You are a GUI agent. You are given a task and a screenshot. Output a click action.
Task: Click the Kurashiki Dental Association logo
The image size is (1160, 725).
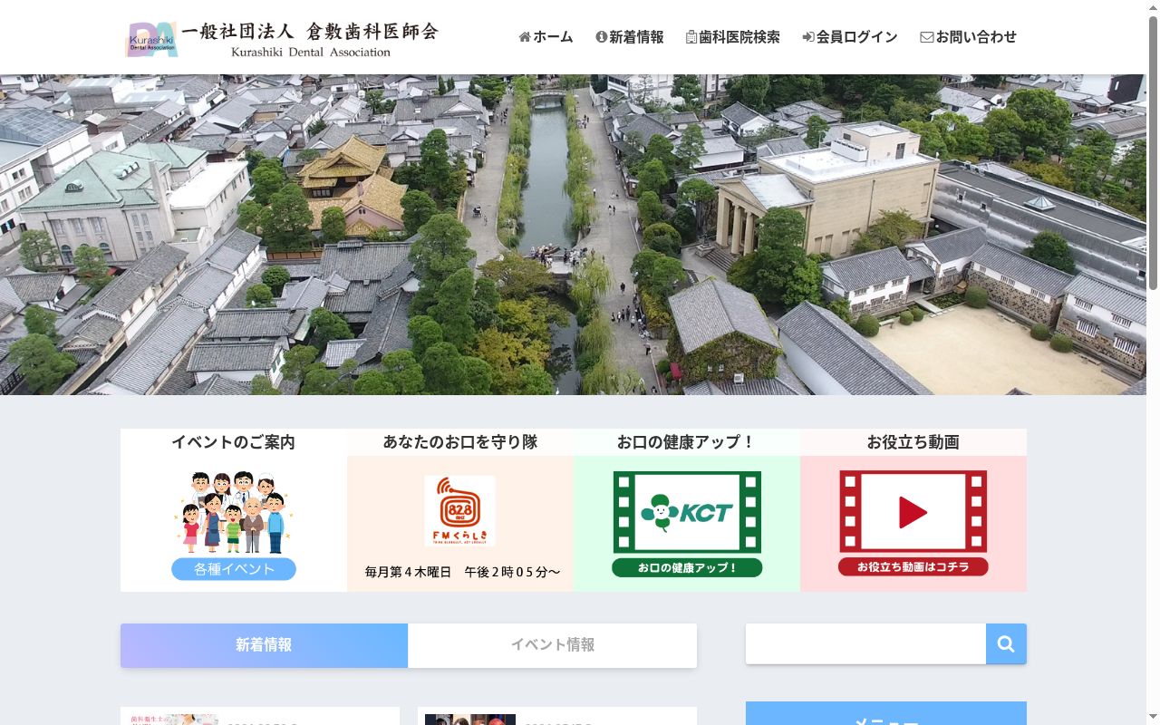point(282,39)
